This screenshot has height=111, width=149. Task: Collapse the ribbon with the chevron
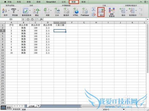click(x=141, y=2)
